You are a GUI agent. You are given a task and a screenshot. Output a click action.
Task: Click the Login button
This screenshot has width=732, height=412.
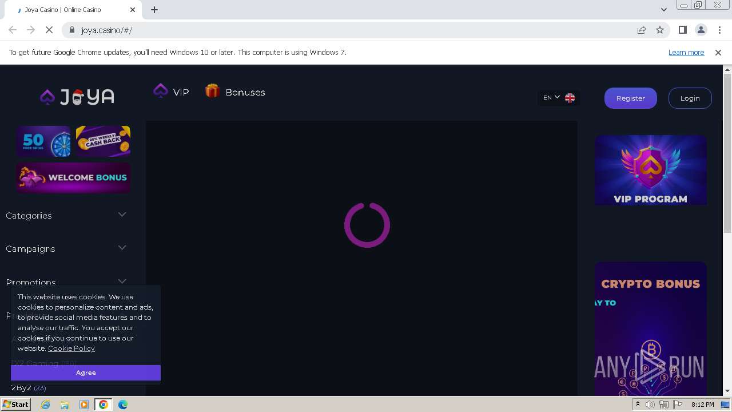click(690, 98)
